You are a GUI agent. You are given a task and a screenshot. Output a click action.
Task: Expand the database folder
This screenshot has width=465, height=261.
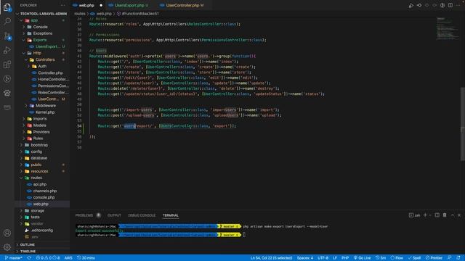[43, 158]
